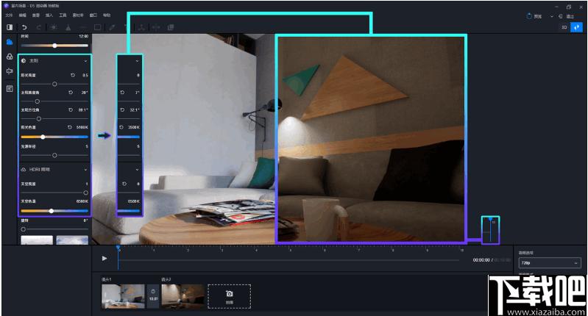Viewport: 588px width, 316px height.
Task: Click the 12:00 time value
Action: 84,36
